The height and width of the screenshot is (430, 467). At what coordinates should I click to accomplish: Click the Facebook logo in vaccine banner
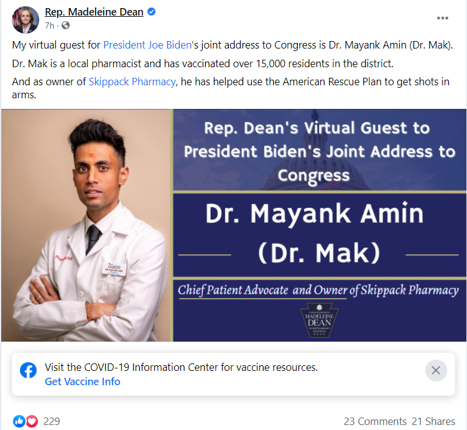click(x=29, y=370)
